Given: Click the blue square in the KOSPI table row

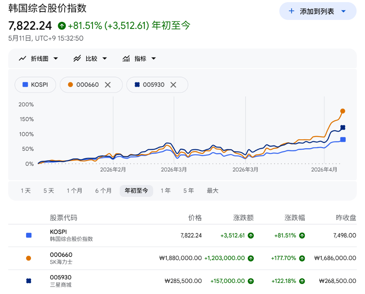Looking at the screenshot, I should 29,235.
